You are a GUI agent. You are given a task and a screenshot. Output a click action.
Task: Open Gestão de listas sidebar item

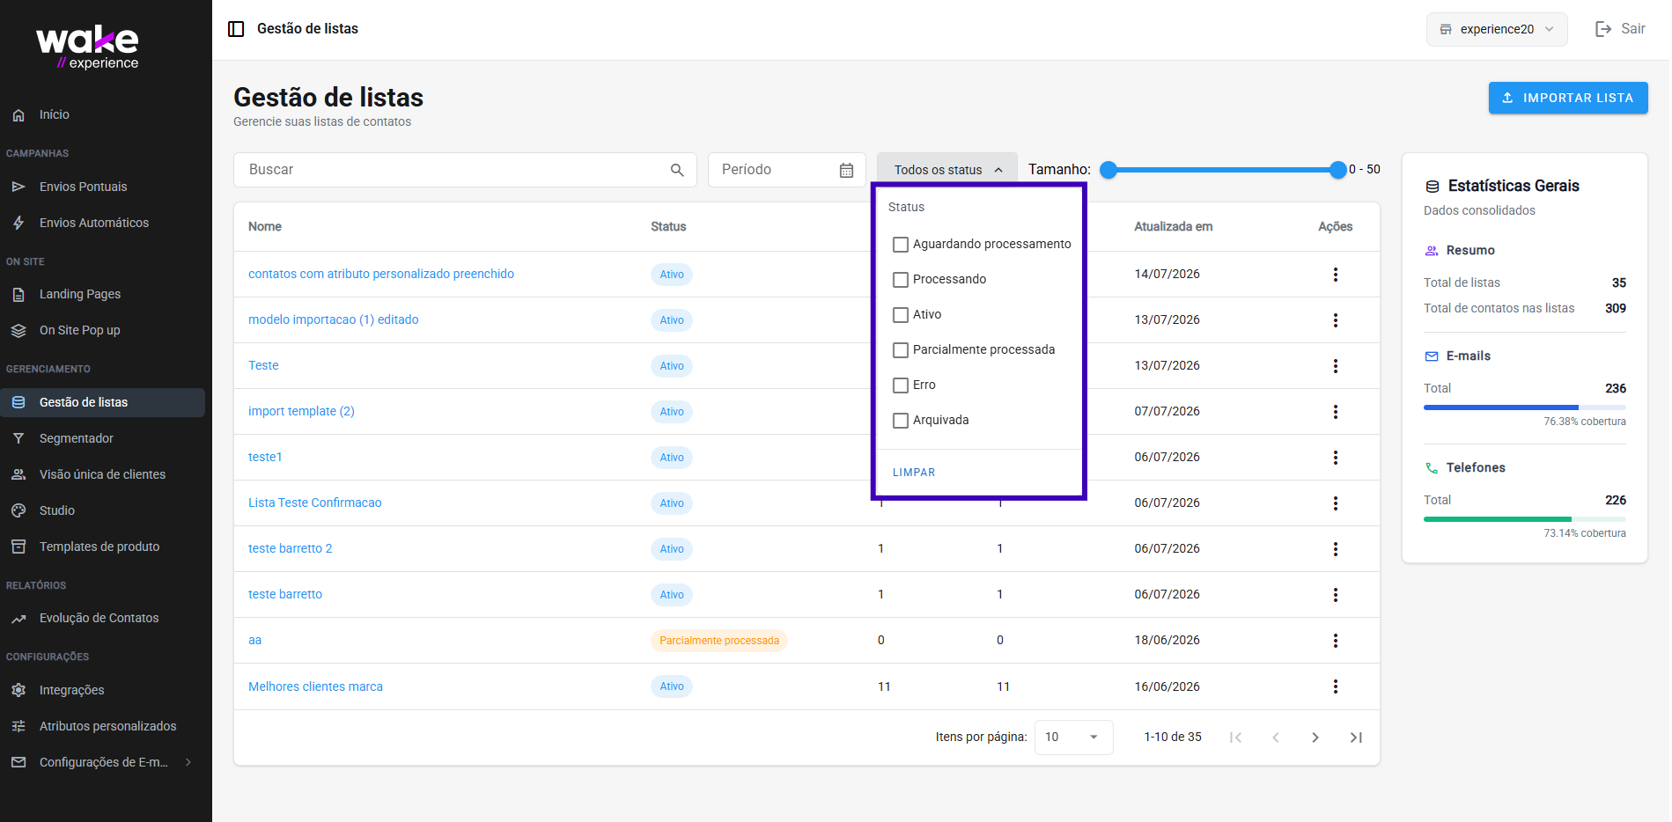(102, 402)
